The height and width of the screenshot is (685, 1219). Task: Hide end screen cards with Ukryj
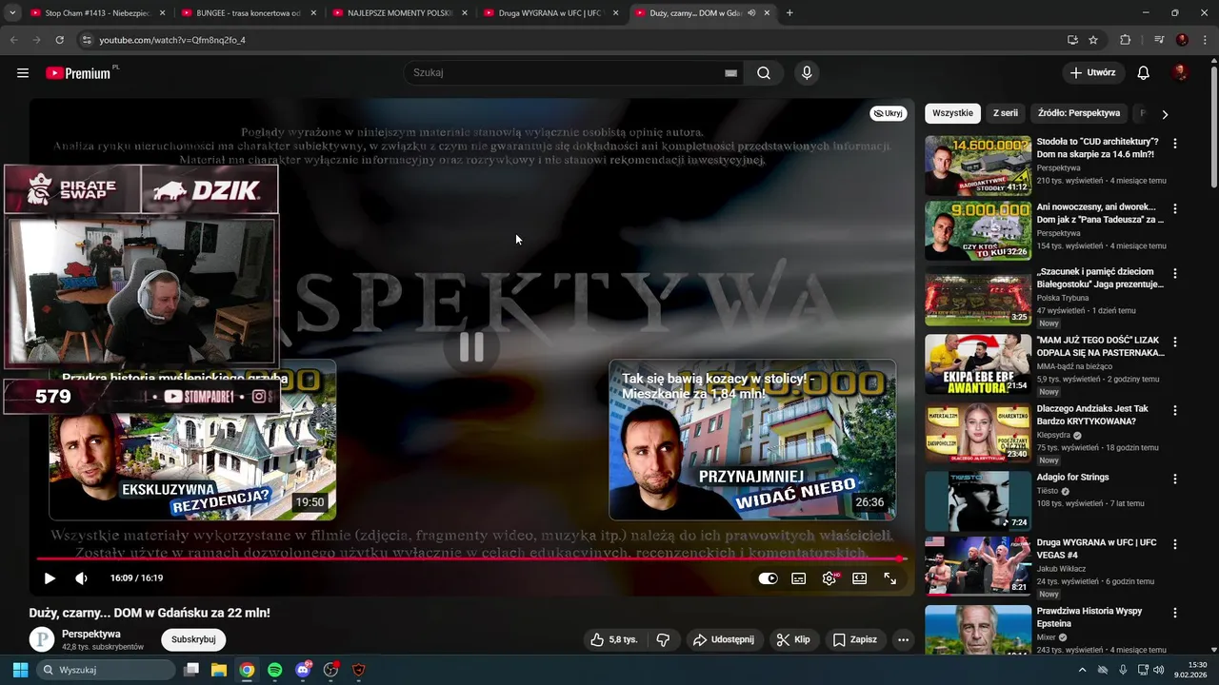[x=888, y=113]
